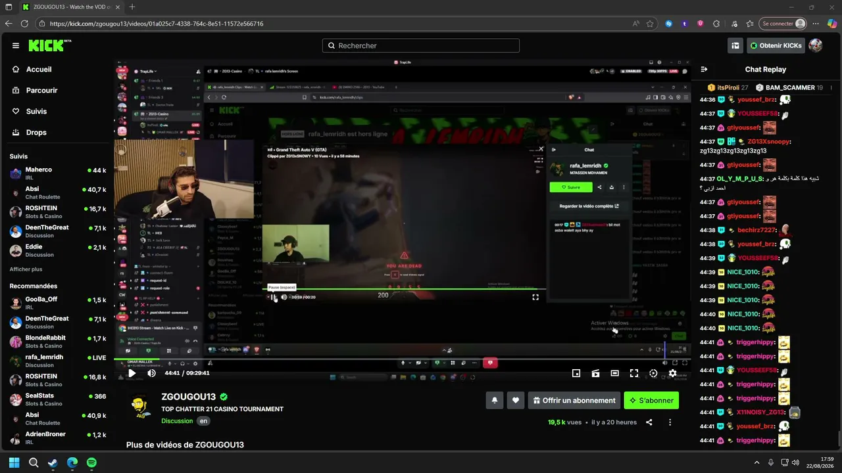The width and height of the screenshot is (842, 473).
Task: Open the Extensions puzzle menu
Action: pos(716,24)
